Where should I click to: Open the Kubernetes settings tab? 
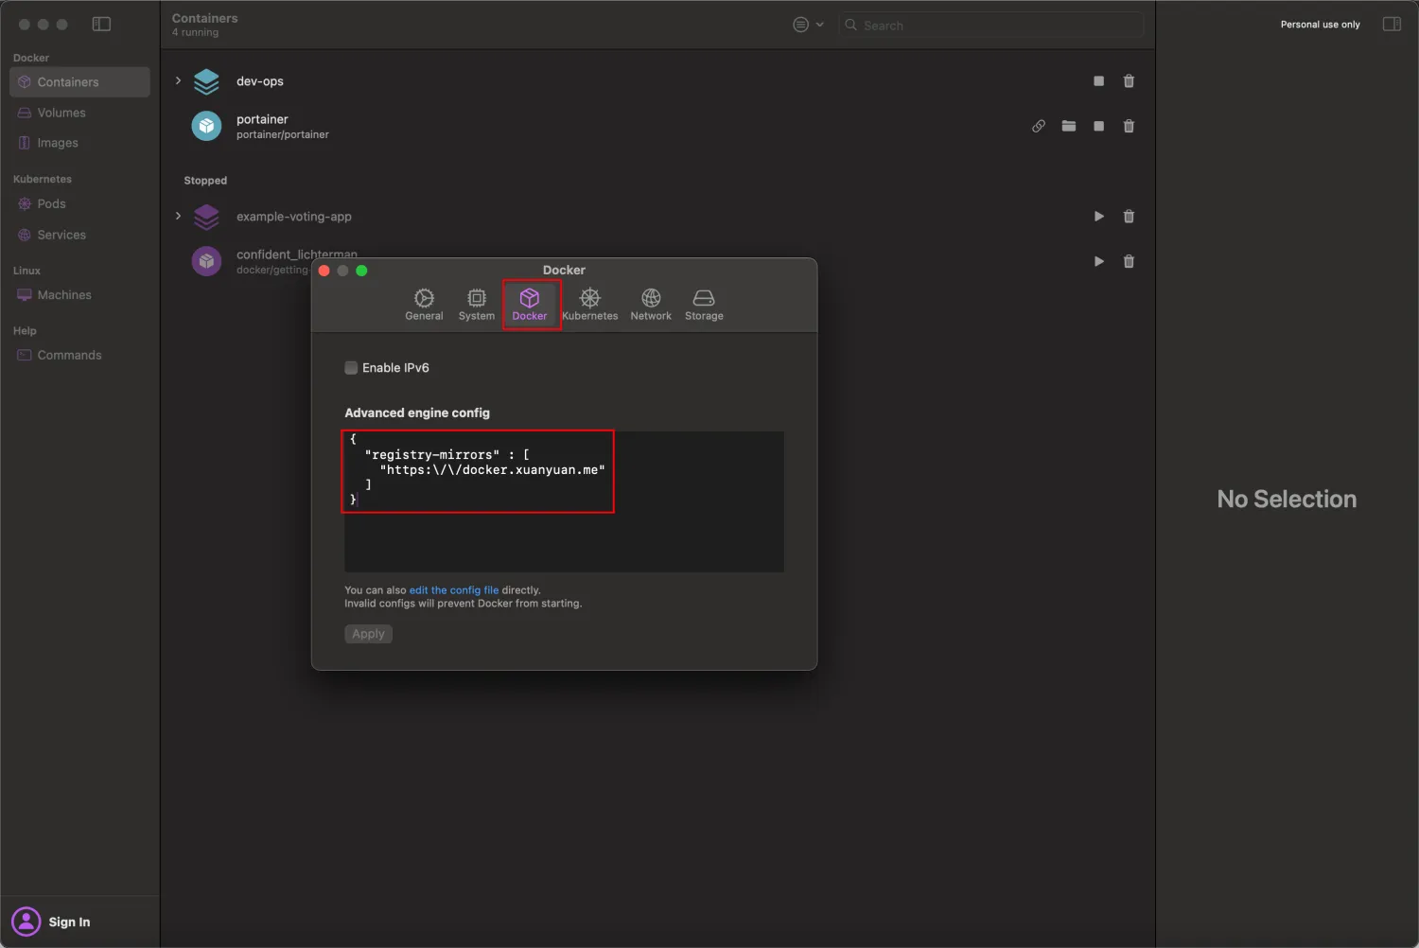589,305
